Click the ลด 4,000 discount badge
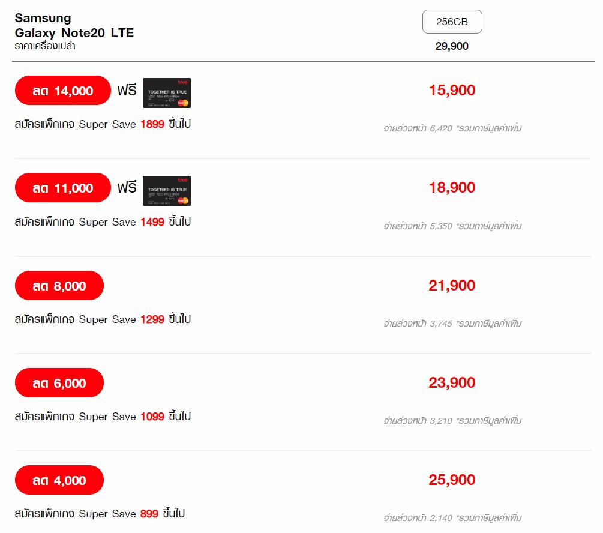603x533 pixels. 59,480
